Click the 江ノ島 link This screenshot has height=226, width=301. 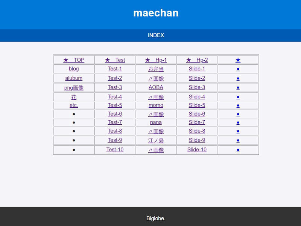pyautogui.click(x=156, y=140)
